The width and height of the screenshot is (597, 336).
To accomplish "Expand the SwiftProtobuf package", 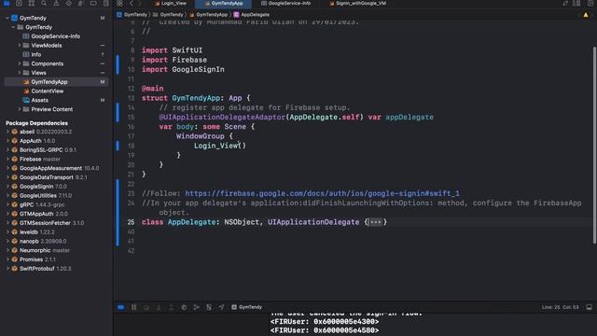I will (x=7, y=269).
